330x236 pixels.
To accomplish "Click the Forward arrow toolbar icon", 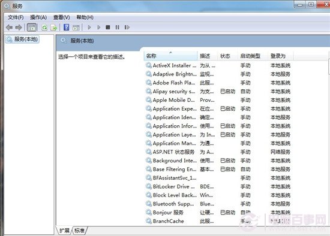I will (19, 28).
